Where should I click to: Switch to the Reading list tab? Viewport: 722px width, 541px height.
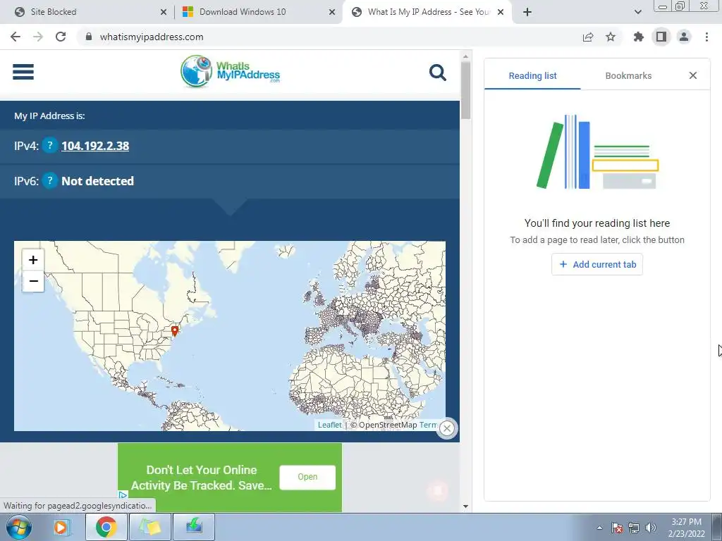coord(532,76)
